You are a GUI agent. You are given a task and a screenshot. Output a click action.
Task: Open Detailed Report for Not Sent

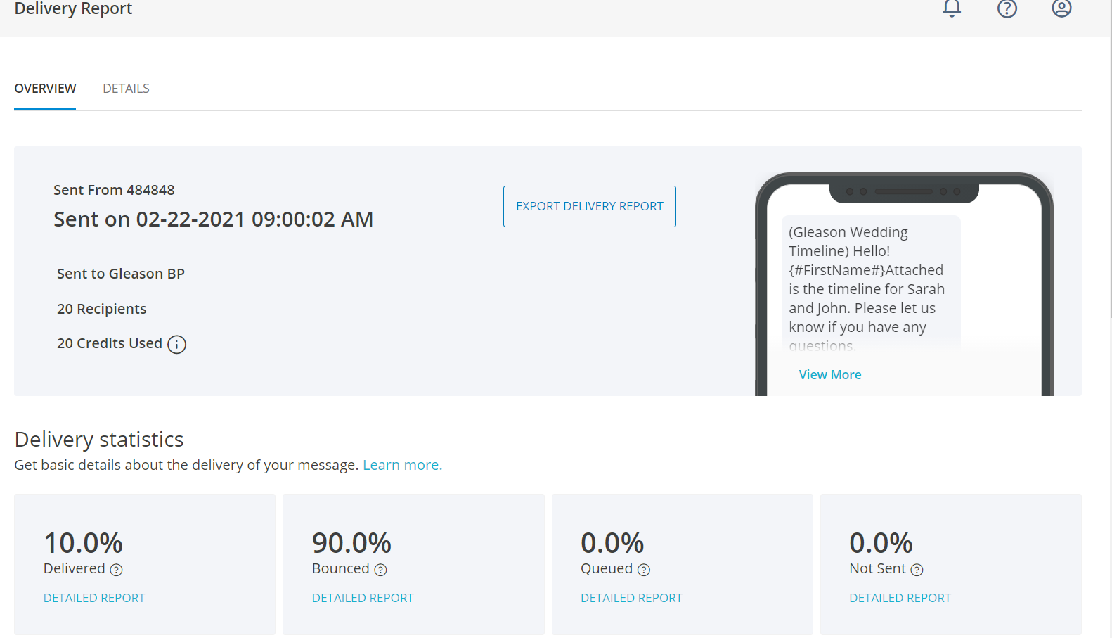[x=900, y=598]
